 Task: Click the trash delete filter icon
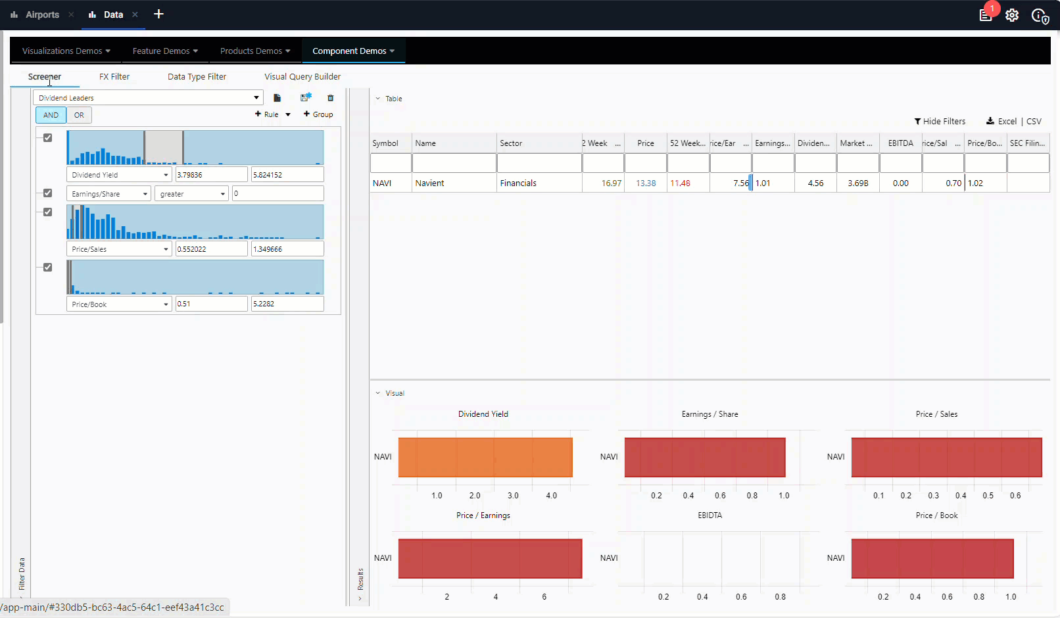[331, 98]
